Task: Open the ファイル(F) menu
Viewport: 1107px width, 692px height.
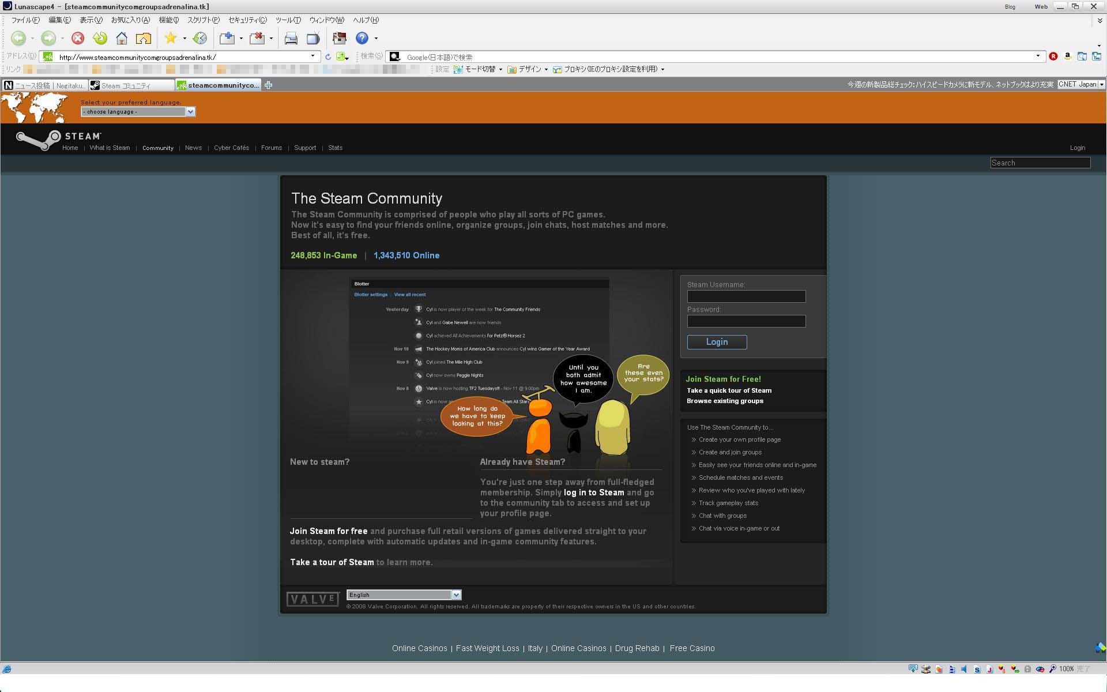Action: [25, 20]
